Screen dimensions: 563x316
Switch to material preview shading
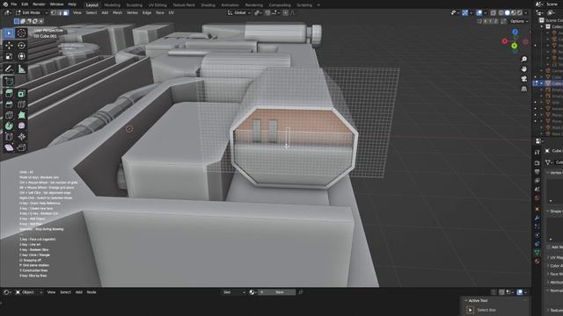(x=514, y=12)
